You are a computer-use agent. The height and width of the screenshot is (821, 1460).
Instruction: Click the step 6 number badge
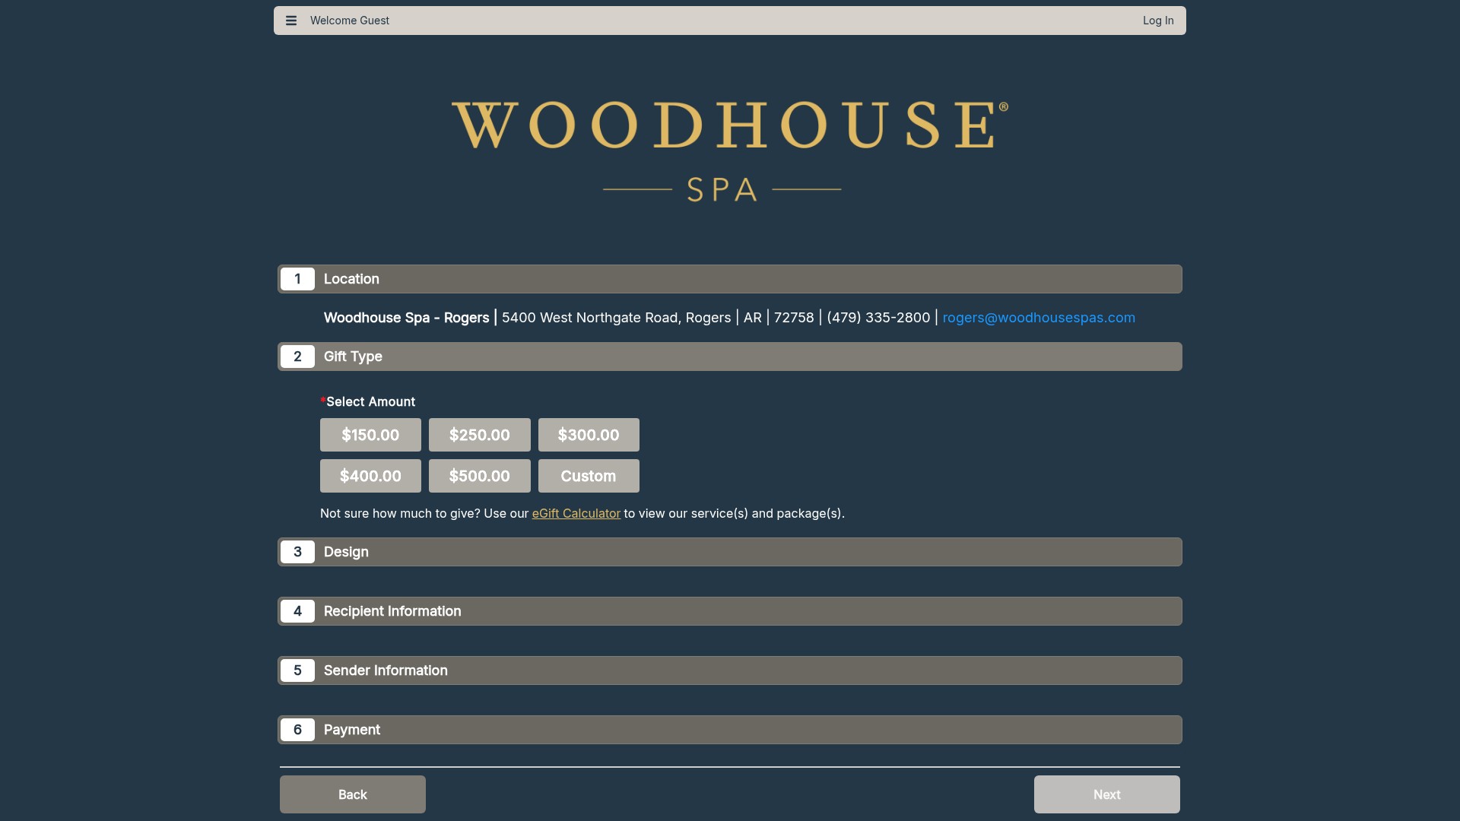[297, 730]
